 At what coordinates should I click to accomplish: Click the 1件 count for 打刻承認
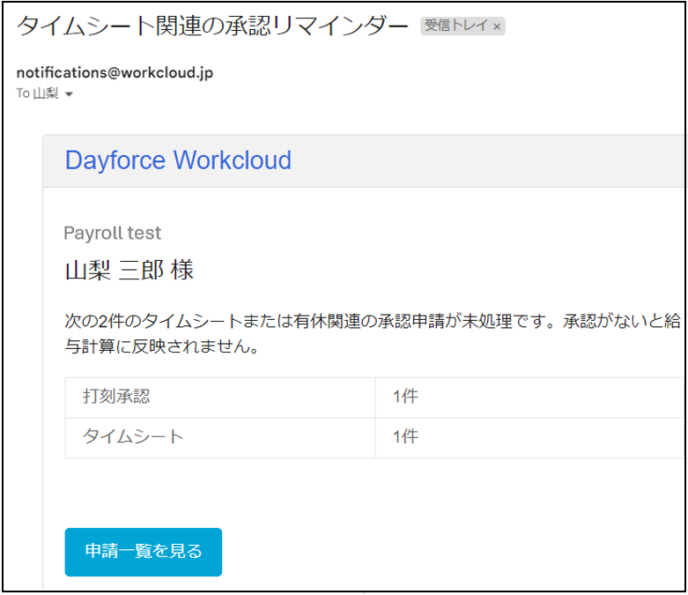pos(405,397)
